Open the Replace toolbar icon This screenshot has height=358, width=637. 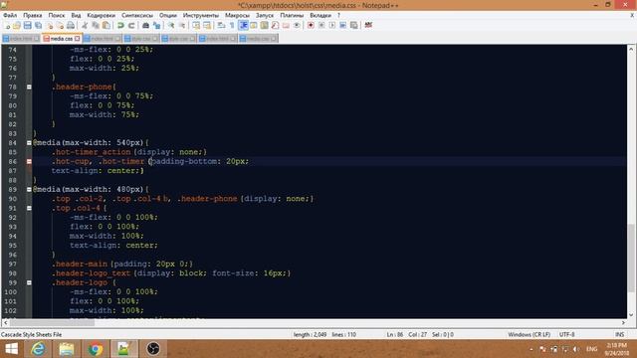click(156, 26)
